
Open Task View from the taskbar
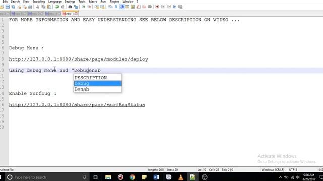(x=95, y=177)
